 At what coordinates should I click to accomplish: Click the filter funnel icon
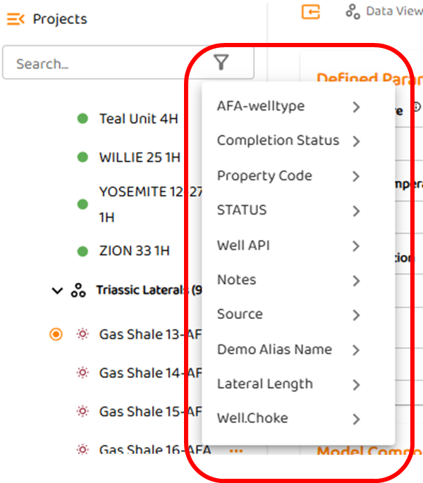pyautogui.click(x=221, y=63)
